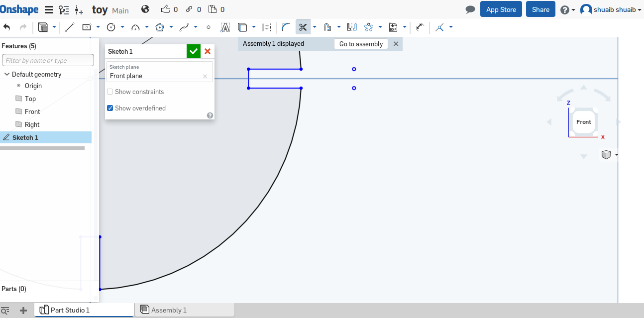The height and width of the screenshot is (318, 644).
Task: Open dropdown next to polygon tool
Action: click(171, 27)
